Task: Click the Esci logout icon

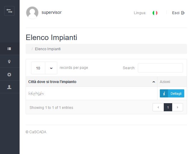Action: point(183,13)
